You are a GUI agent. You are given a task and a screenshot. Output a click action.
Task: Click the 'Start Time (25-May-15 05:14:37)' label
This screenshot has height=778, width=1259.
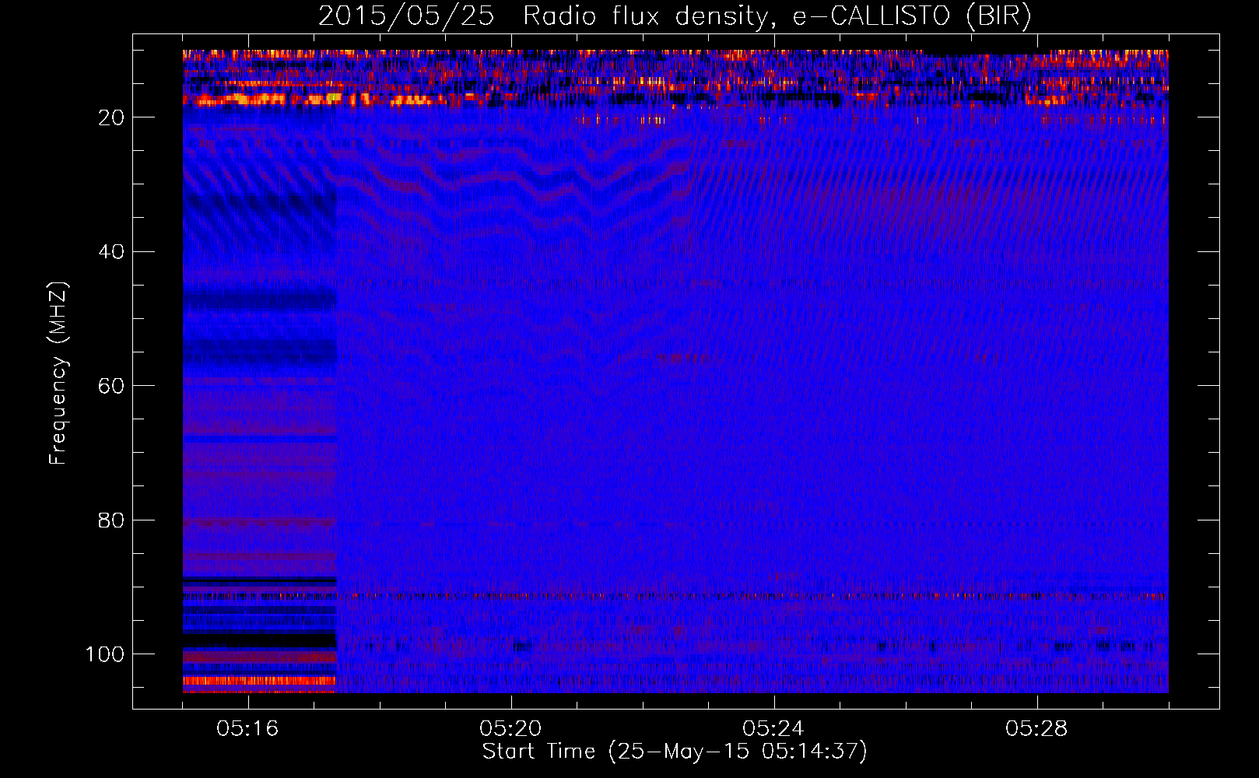pos(675,752)
